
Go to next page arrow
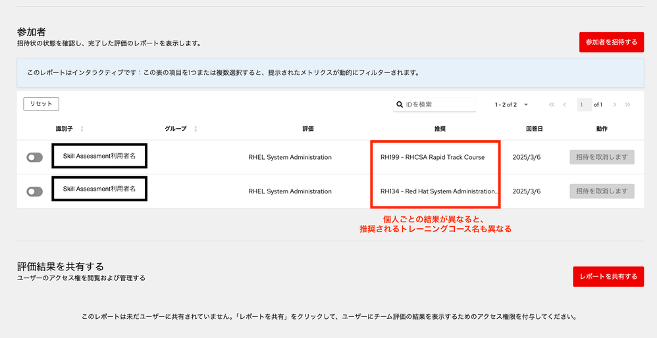pyautogui.click(x=615, y=105)
